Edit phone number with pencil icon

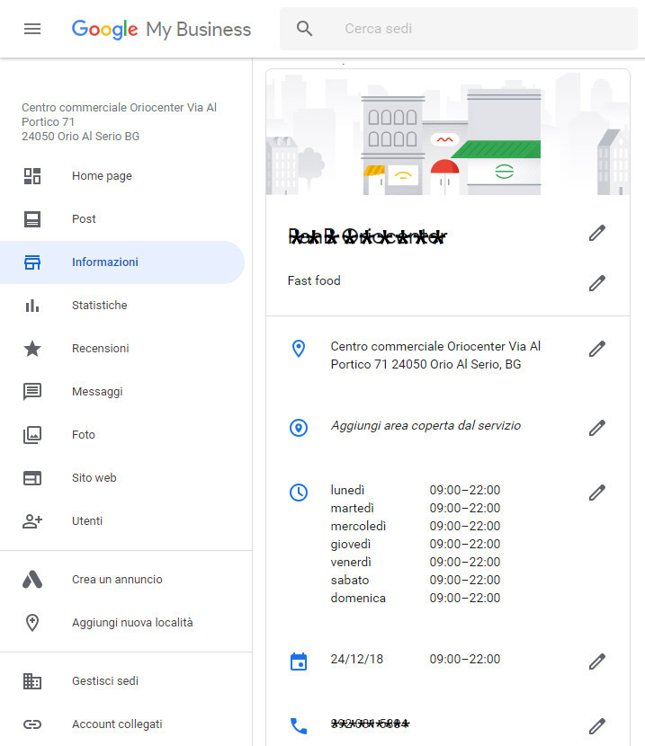point(597,726)
